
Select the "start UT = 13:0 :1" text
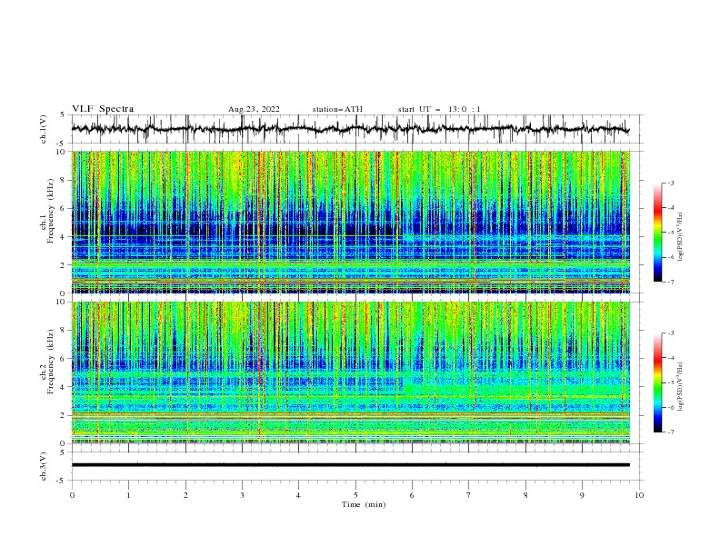point(439,109)
